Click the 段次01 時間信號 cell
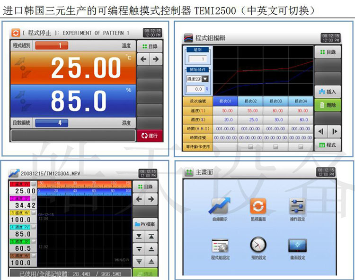The height and width of the screenshot is (280, 355). point(225,138)
